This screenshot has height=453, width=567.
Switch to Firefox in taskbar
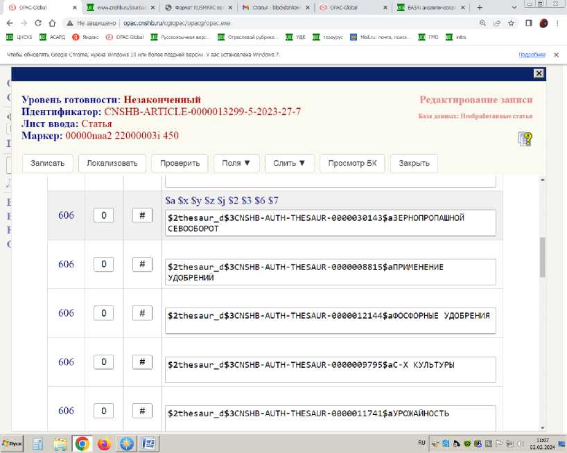point(104,444)
